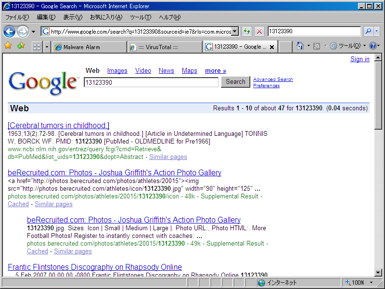The width and height of the screenshot is (385, 289).
Task: Click the Back navigation arrow
Action: point(9,31)
